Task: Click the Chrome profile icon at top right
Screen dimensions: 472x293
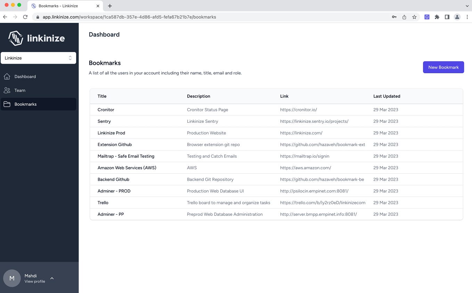Action: (457, 17)
